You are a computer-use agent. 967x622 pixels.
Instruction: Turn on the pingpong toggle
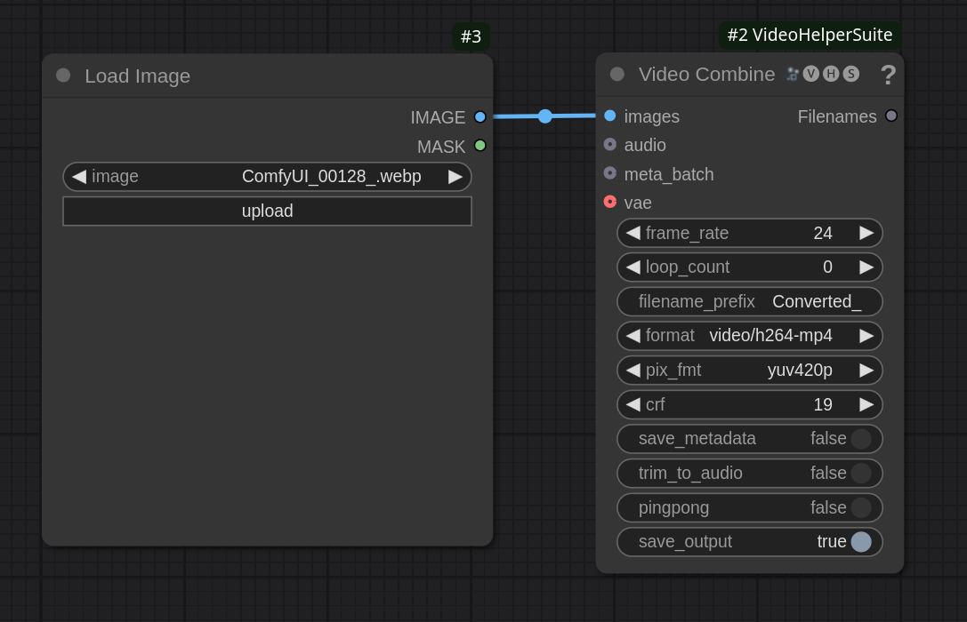860,507
